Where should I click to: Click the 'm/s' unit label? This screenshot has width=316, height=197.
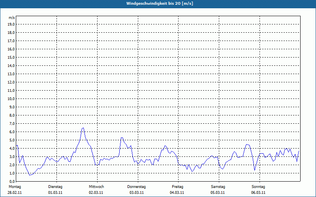12,18
